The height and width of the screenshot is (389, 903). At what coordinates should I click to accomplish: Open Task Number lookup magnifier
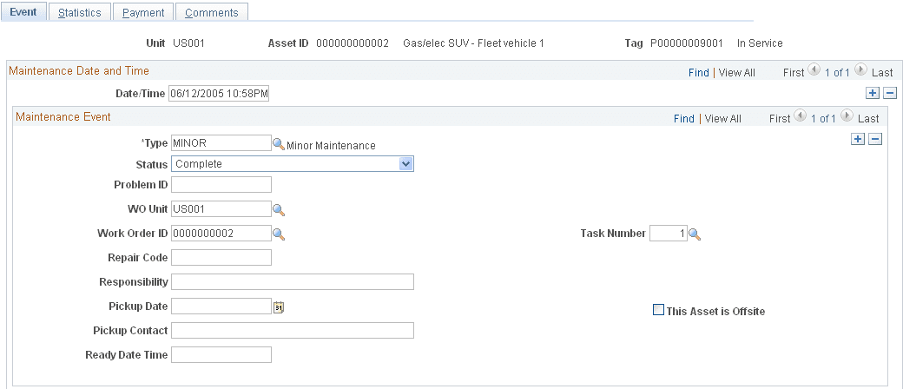click(x=695, y=234)
